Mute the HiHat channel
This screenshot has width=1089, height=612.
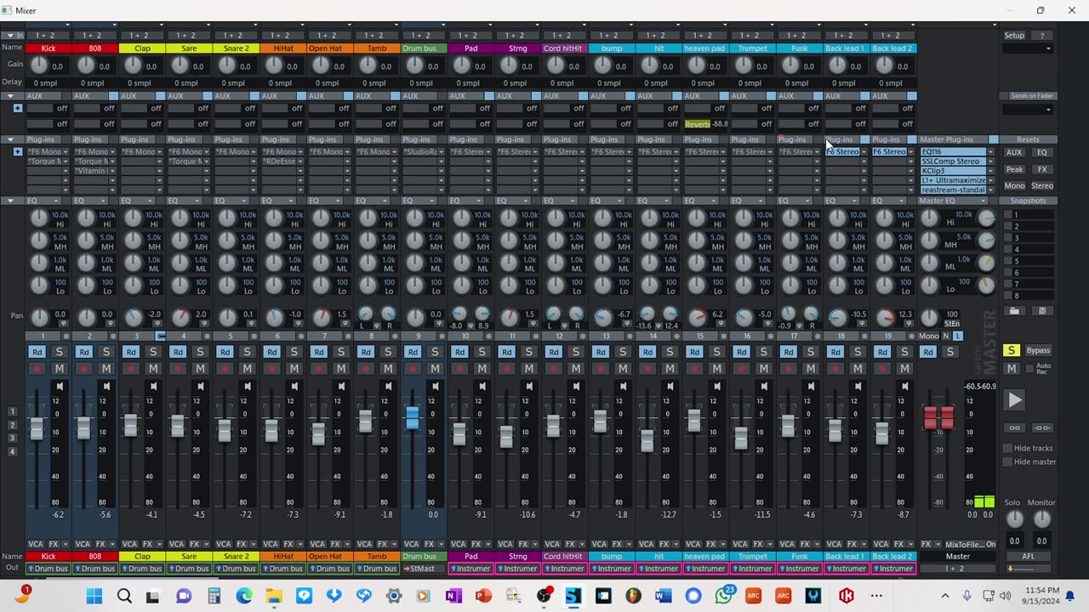(294, 369)
